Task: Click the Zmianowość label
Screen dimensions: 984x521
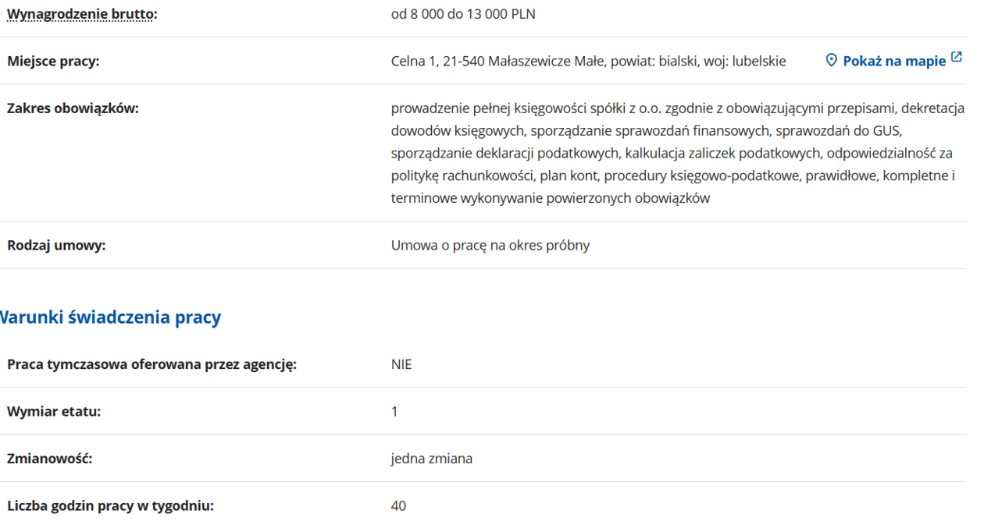Action: coord(50,459)
